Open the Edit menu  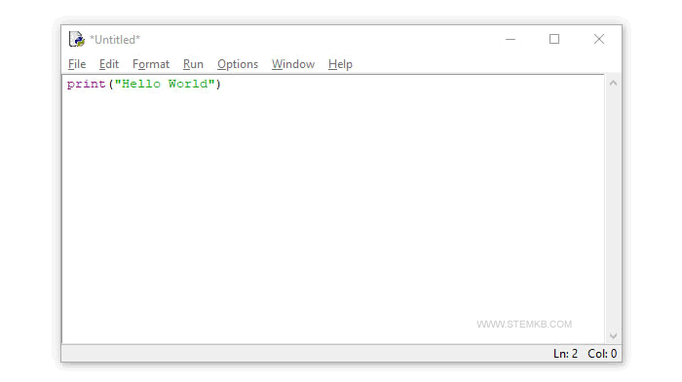coord(109,64)
